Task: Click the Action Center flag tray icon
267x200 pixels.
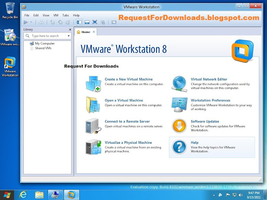Action: [x=228, y=195]
